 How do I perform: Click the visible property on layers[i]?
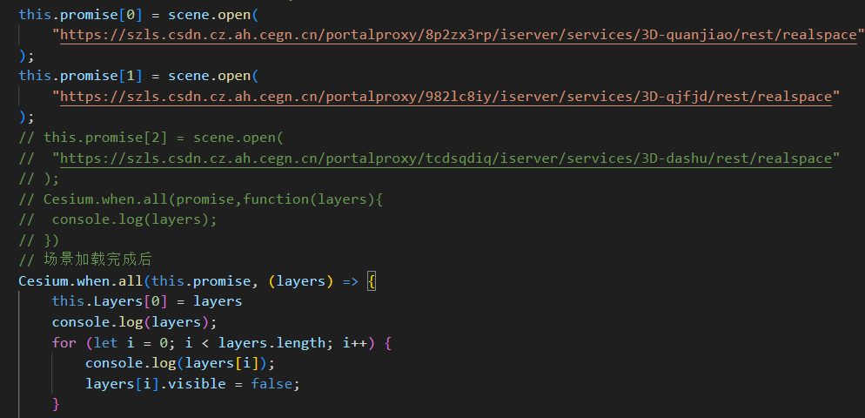point(197,384)
